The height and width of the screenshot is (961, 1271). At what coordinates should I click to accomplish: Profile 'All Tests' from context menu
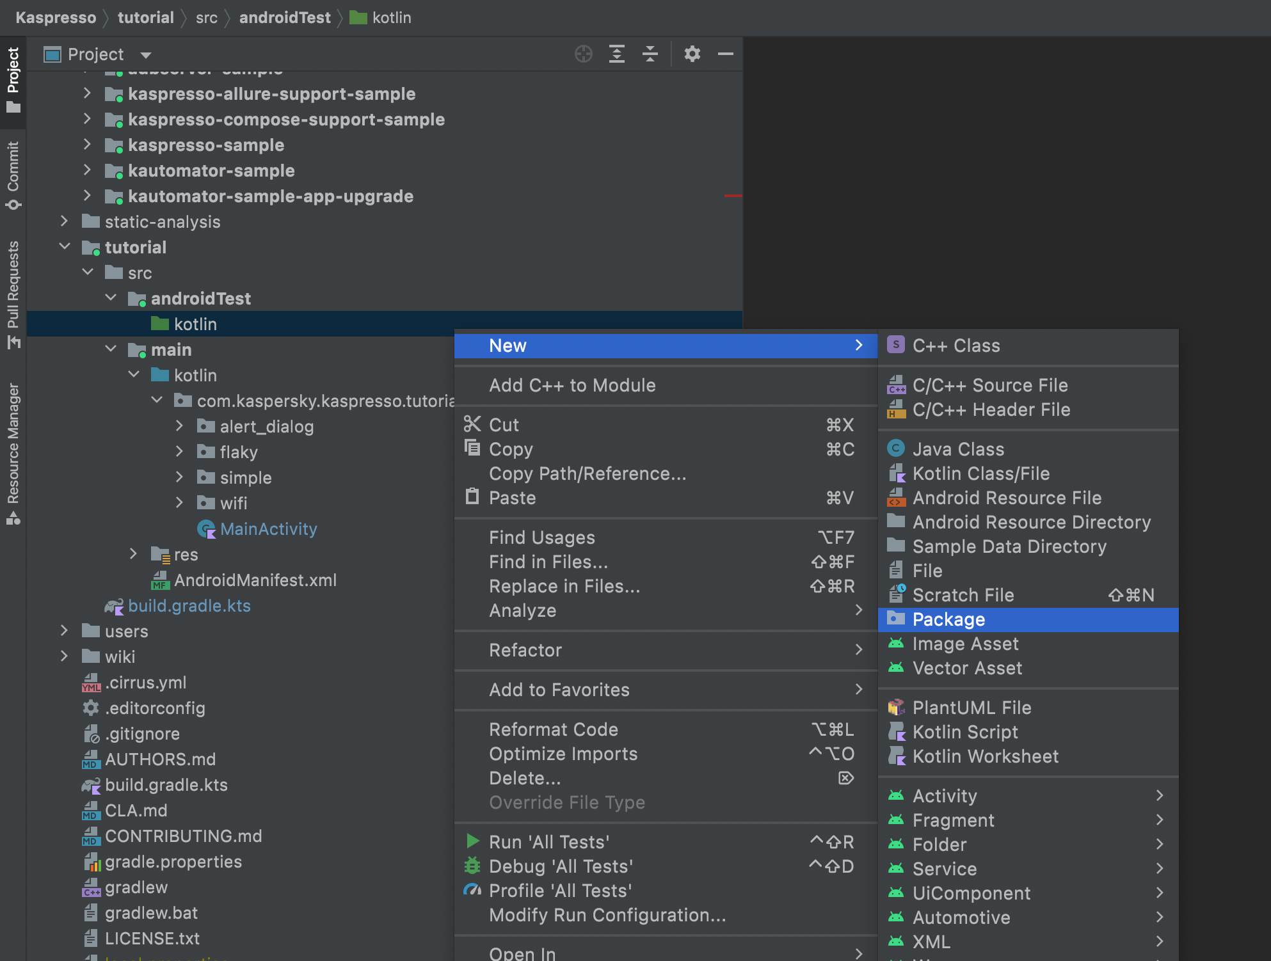tap(666, 891)
